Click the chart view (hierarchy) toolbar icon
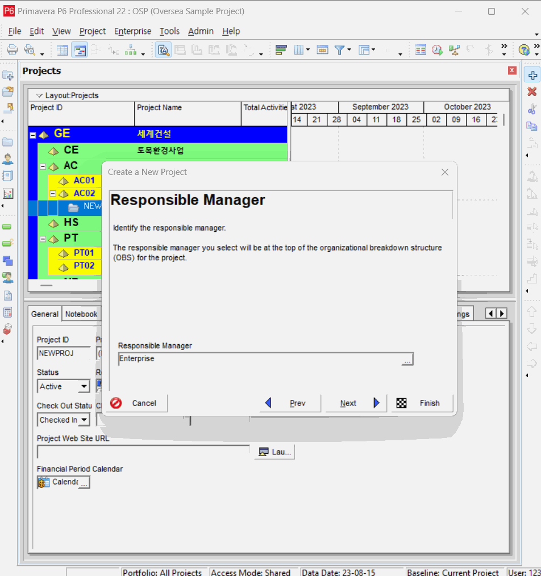Image resolution: width=541 pixels, height=576 pixels. [x=131, y=50]
